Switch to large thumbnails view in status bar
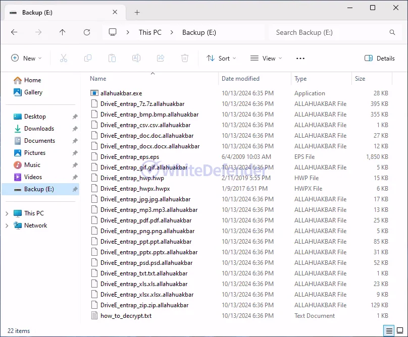This screenshot has height=337, width=408. (x=400, y=331)
